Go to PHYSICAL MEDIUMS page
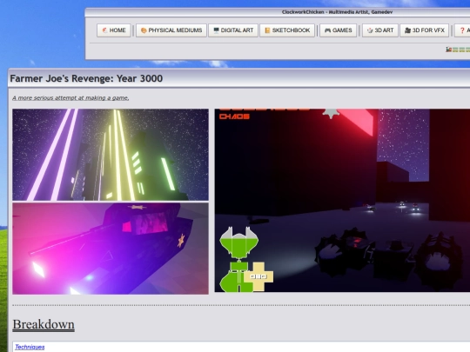 point(171,30)
